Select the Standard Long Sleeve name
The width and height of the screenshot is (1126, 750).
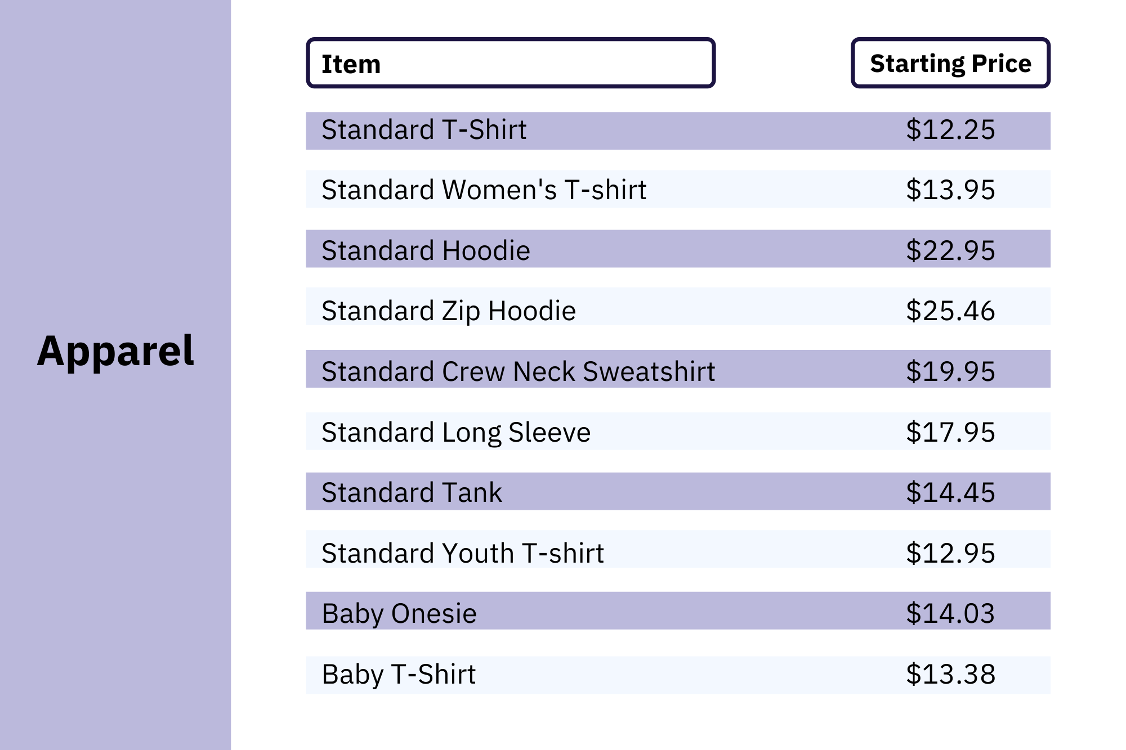(456, 433)
